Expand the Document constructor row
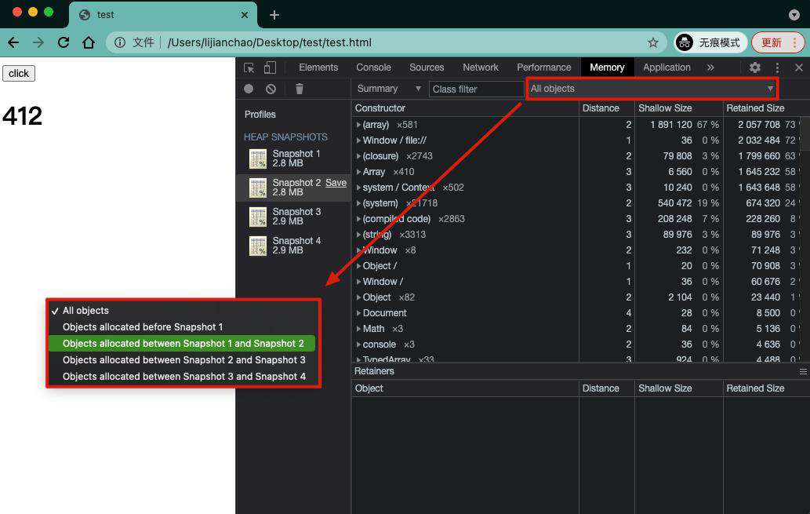 tap(358, 313)
